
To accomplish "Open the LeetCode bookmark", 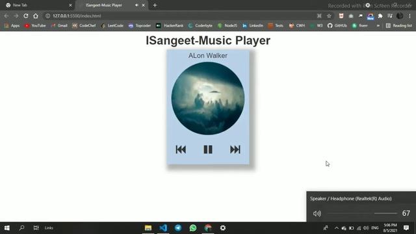I will click(x=112, y=25).
